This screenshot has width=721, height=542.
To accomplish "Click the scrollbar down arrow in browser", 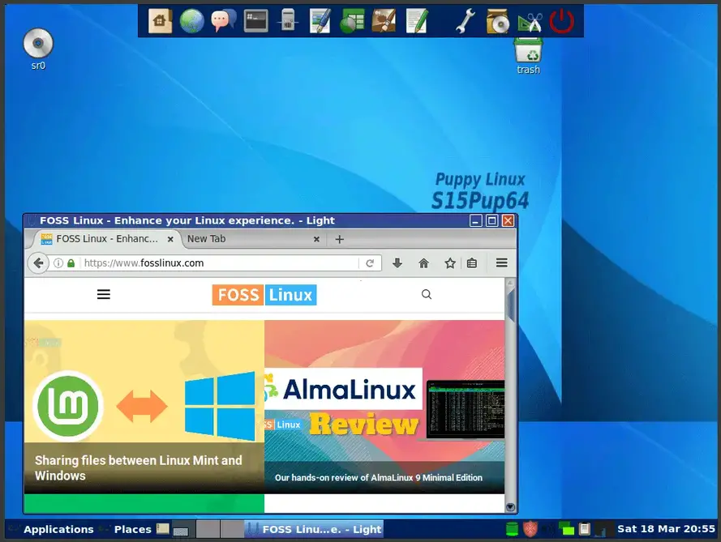I will (x=510, y=507).
